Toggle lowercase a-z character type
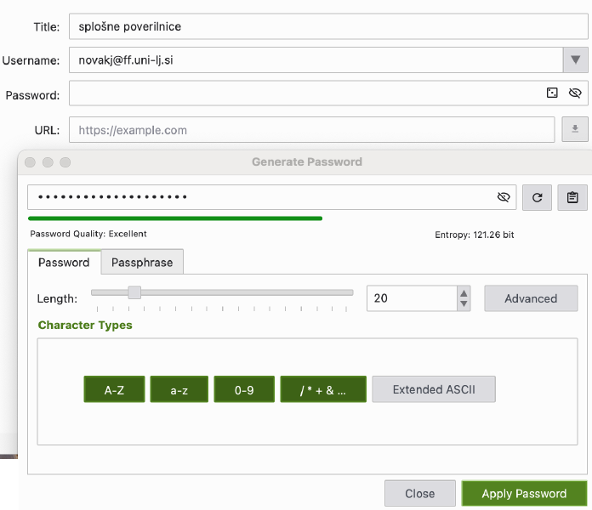Screen dimensions: 592x510 click(x=179, y=390)
